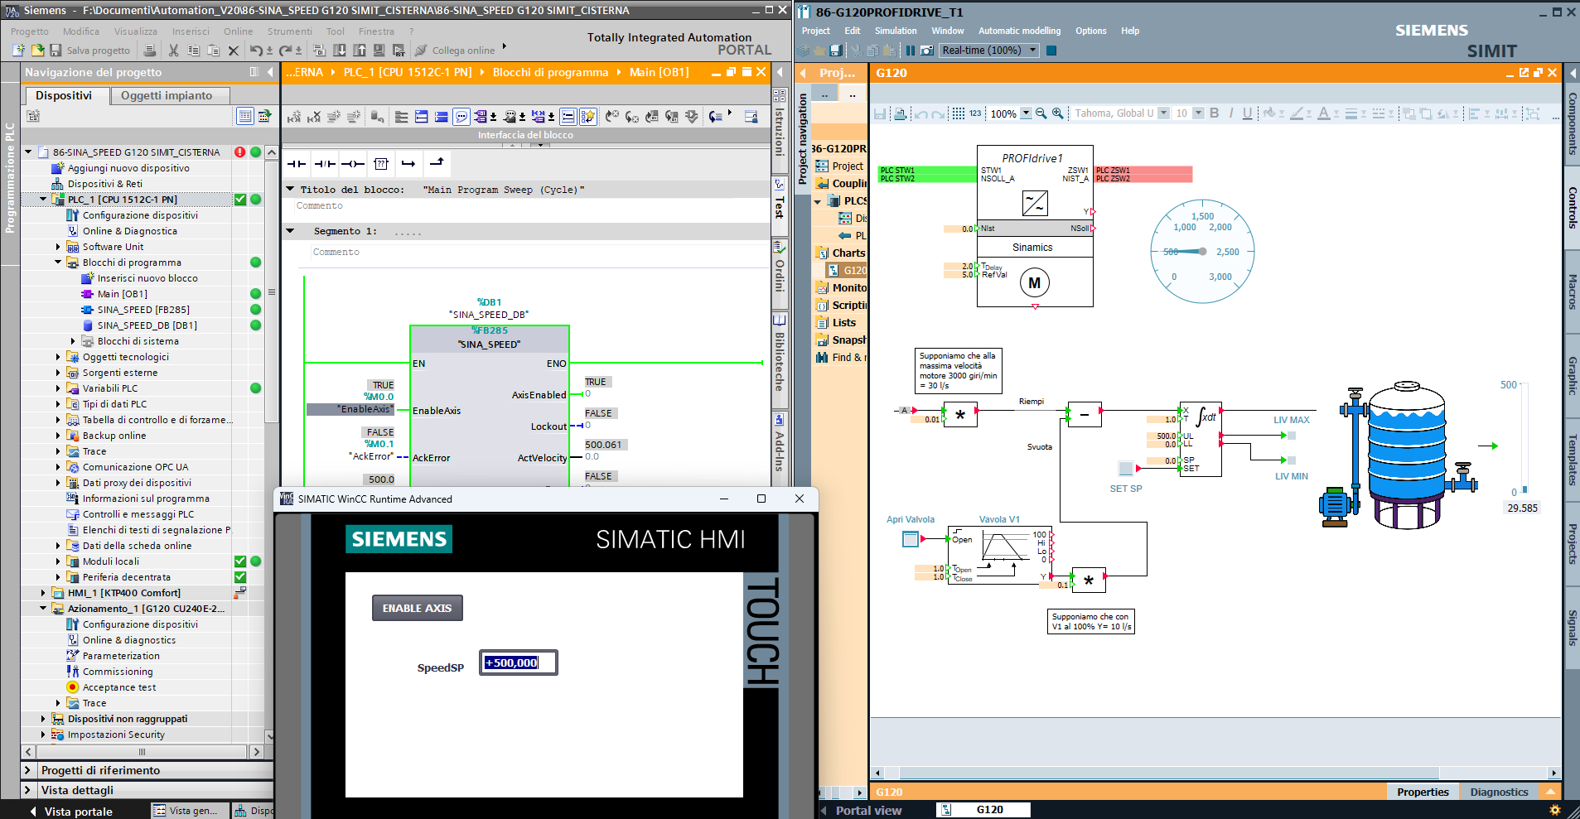Switch to Vista portale in TIA Portal
Viewport: 1580px width, 819px height.
pyautogui.click(x=79, y=812)
